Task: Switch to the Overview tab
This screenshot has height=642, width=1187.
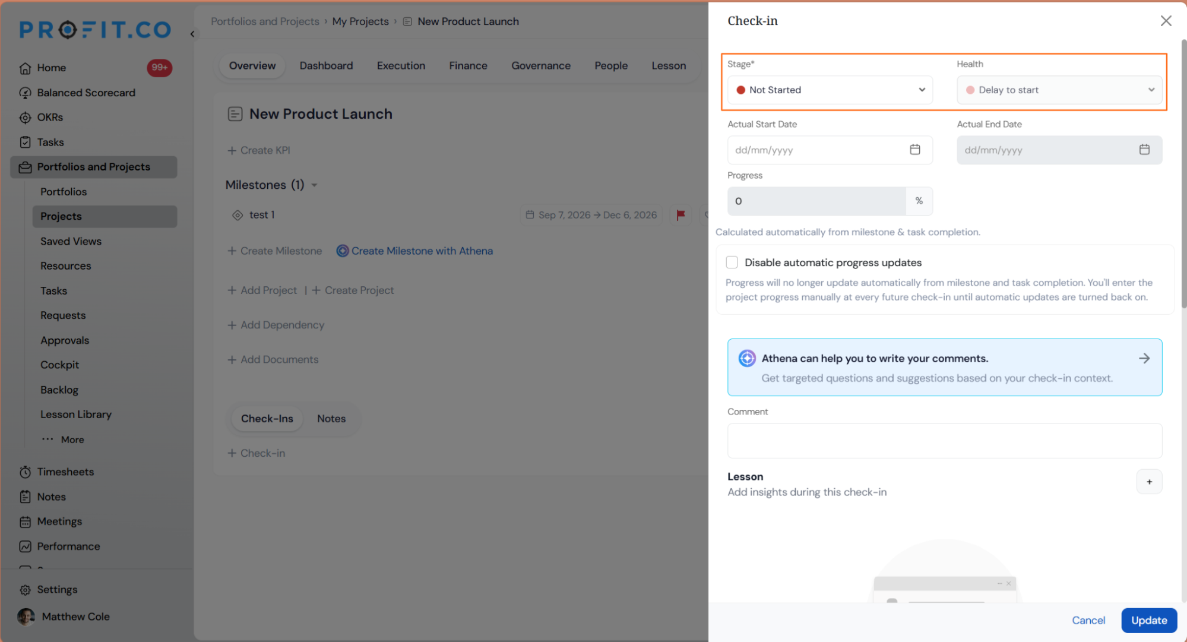Action: [252, 66]
